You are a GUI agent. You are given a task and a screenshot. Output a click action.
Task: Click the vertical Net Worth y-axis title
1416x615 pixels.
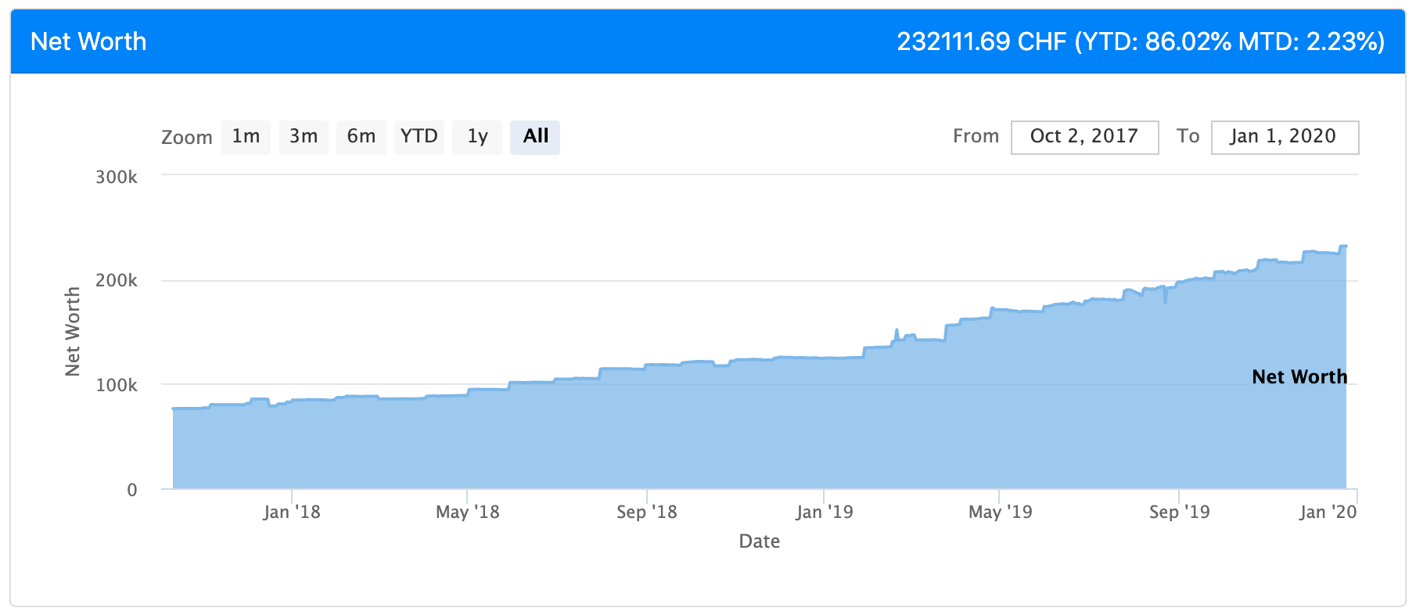tap(73, 332)
